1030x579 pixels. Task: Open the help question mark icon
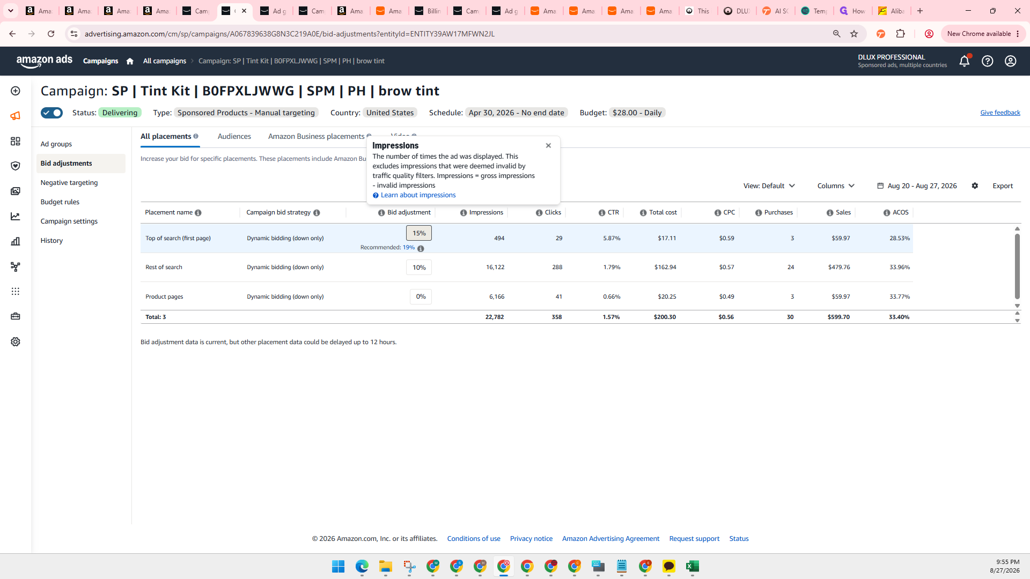coord(987,61)
